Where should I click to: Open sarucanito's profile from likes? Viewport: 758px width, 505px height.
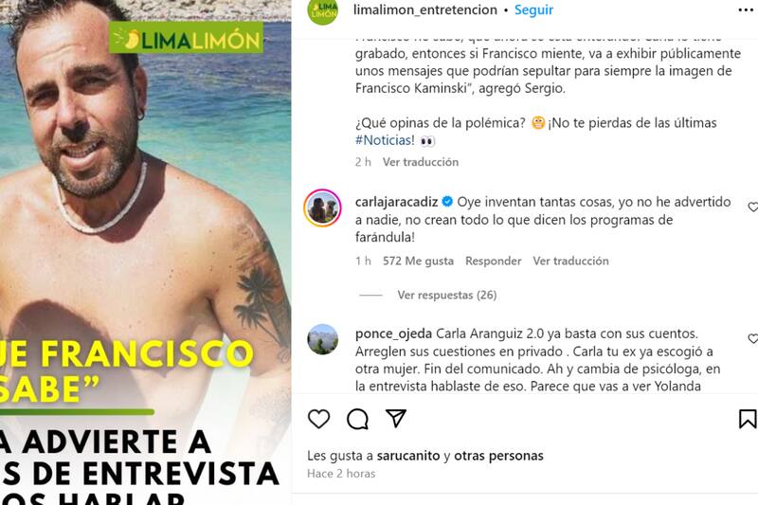(408, 456)
